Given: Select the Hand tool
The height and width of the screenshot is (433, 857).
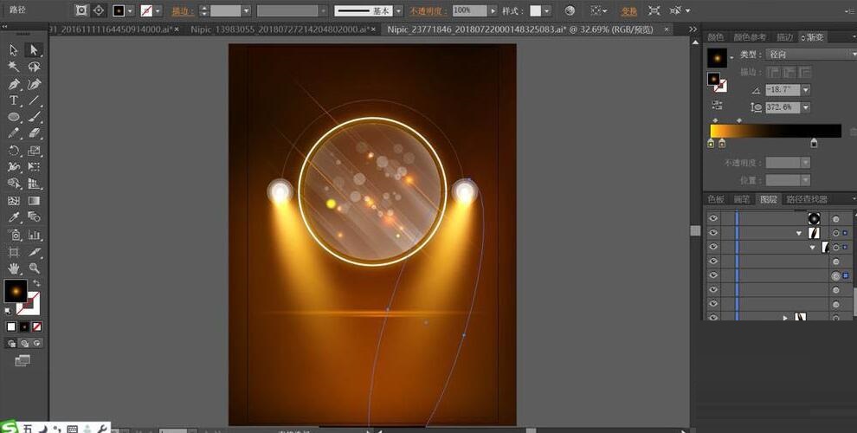Looking at the screenshot, I should [x=14, y=268].
